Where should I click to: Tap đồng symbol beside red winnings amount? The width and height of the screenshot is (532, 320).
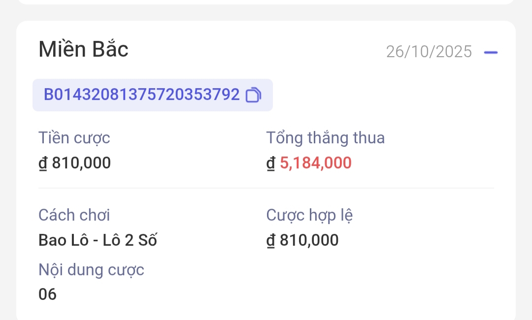271,163
